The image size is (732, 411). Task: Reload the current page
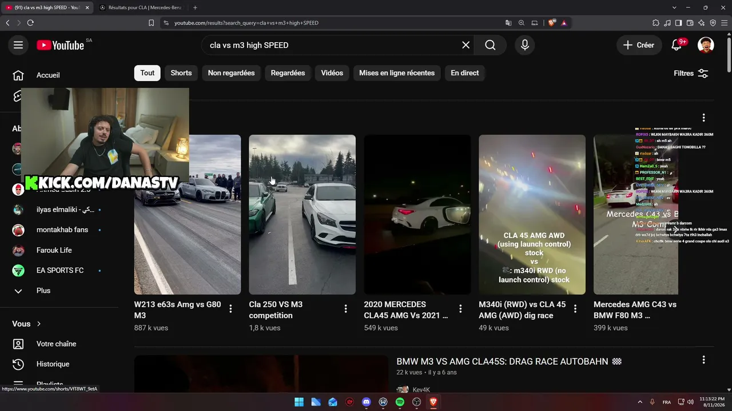click(x=30, y=23)
